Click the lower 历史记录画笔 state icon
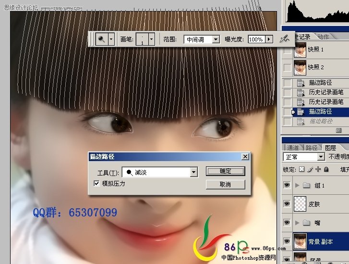 tap(301, 102)
